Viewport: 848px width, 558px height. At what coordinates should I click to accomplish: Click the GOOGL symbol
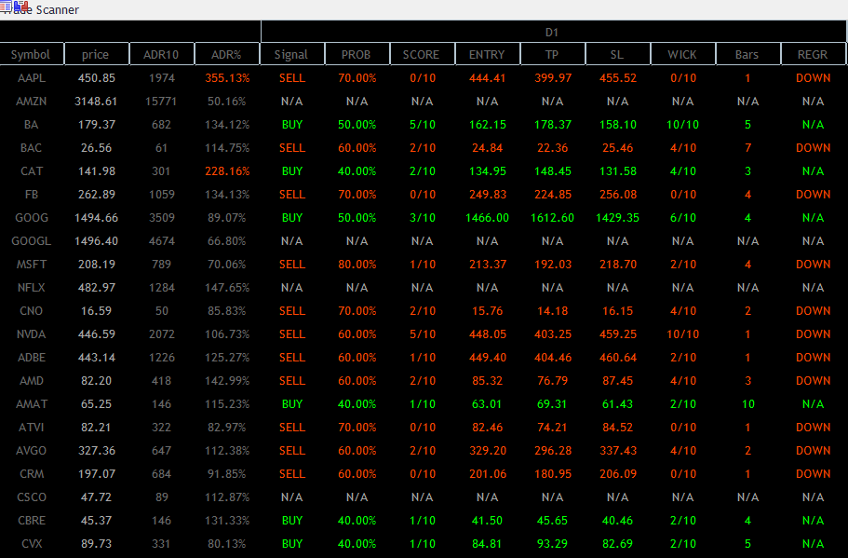tap(32, 241)
